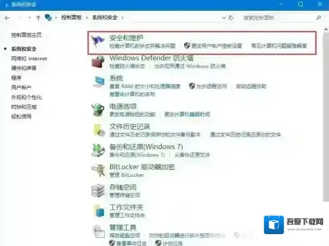Click 更改用户帐户控制设置 link
329x246 pixels.
(217, 45)
